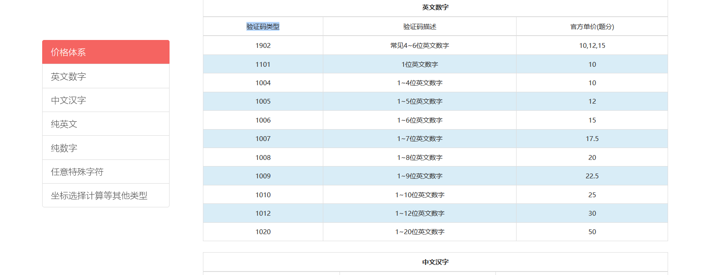Click the 1~6位英文数字 description cell
Image resolution: width=712 pixels, height=275 pixels.
(x=420, y=120)
